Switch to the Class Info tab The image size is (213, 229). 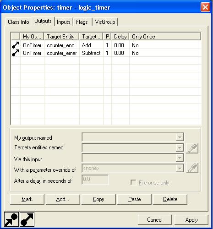click(x=18, y=22)
